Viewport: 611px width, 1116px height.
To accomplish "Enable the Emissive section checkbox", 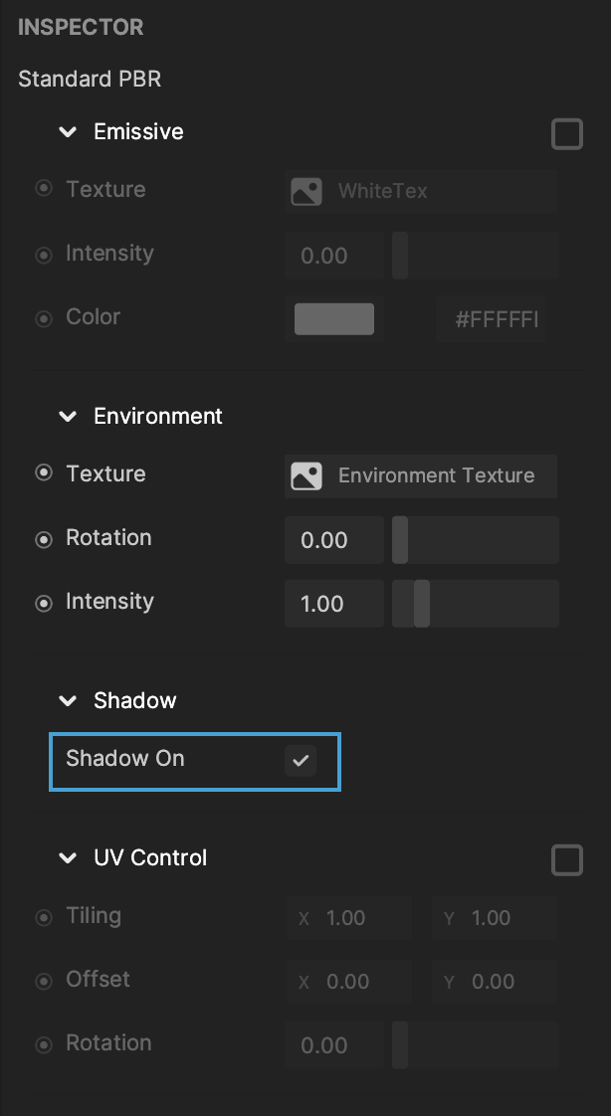I will (567, 134).
